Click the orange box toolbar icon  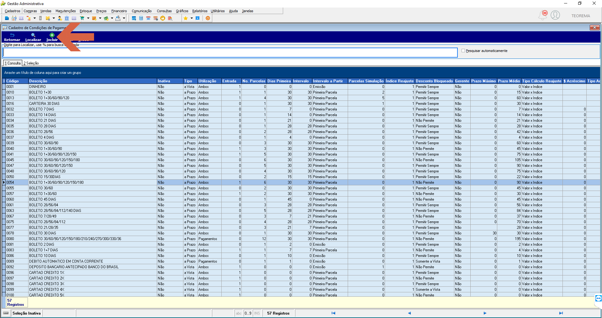tap(94, 18)
